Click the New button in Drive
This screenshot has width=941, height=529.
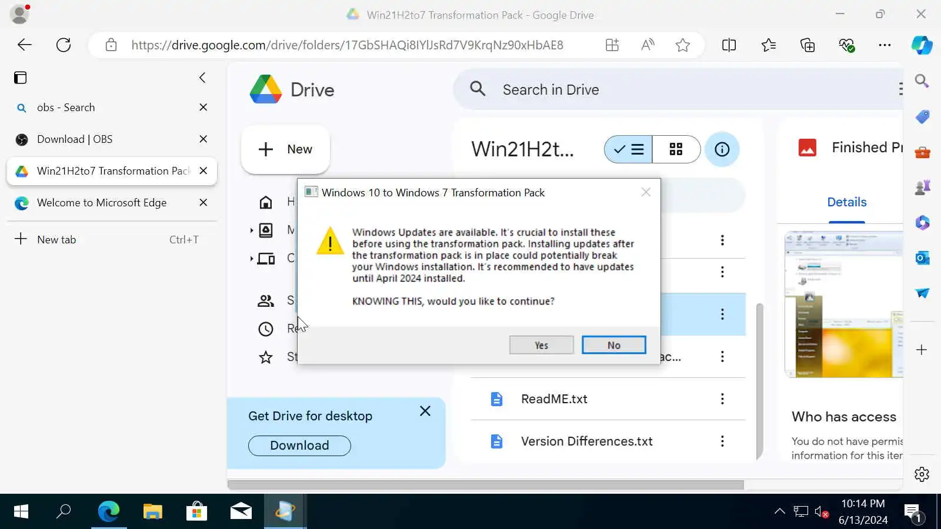[x=285, y=149]
